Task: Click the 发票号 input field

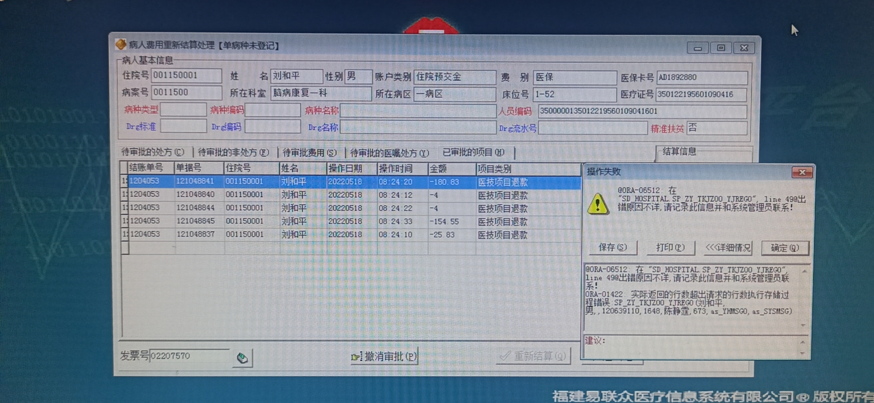Action: [189, 356]
